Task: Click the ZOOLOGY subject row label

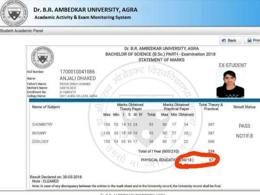Action: point(40,141)
